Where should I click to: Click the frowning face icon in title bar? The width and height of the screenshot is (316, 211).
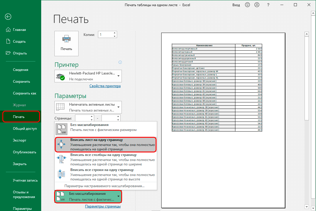(x=257, y=5)
